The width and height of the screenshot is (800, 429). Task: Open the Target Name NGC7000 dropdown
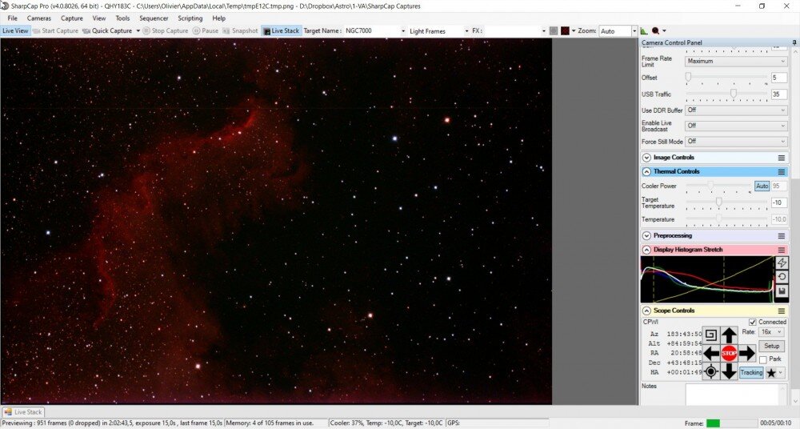[402, 31]
